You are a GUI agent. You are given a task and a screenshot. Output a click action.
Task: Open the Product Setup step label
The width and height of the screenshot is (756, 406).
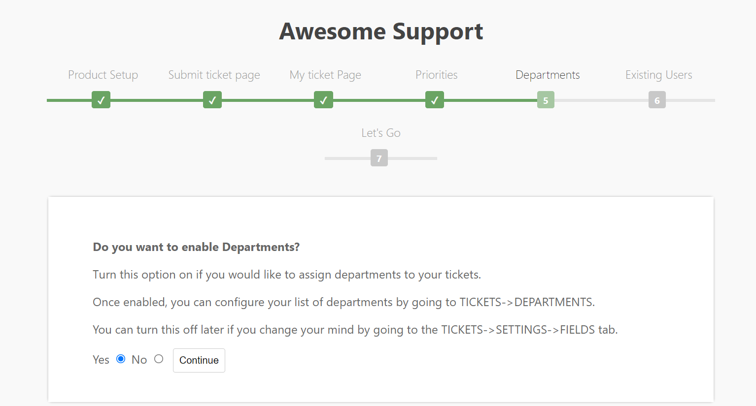tap(103, 75)
